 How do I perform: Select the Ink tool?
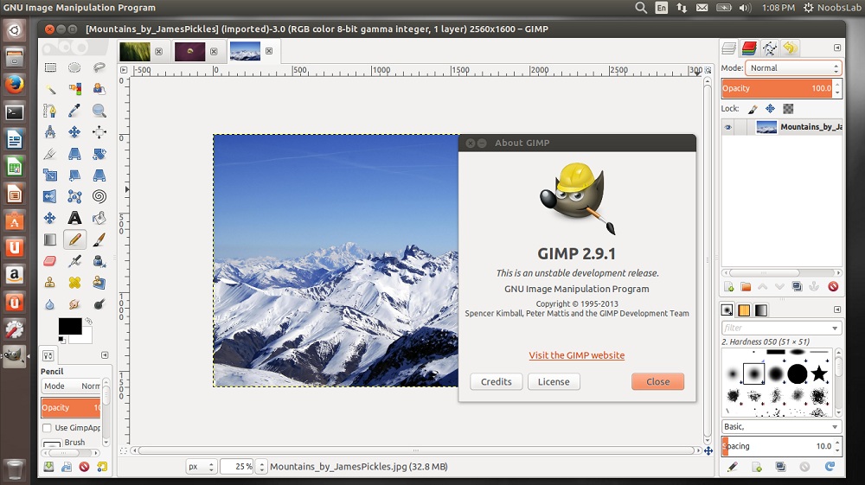pyautogui.click(x=99, y=261)
